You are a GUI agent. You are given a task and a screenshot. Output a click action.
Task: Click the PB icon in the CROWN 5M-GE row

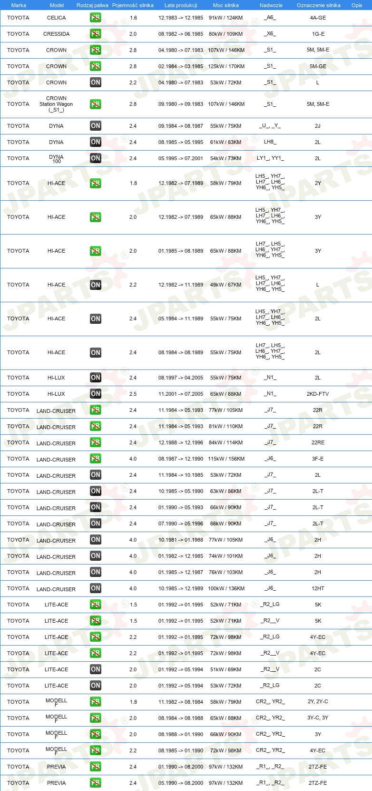[x=96, y=66]
